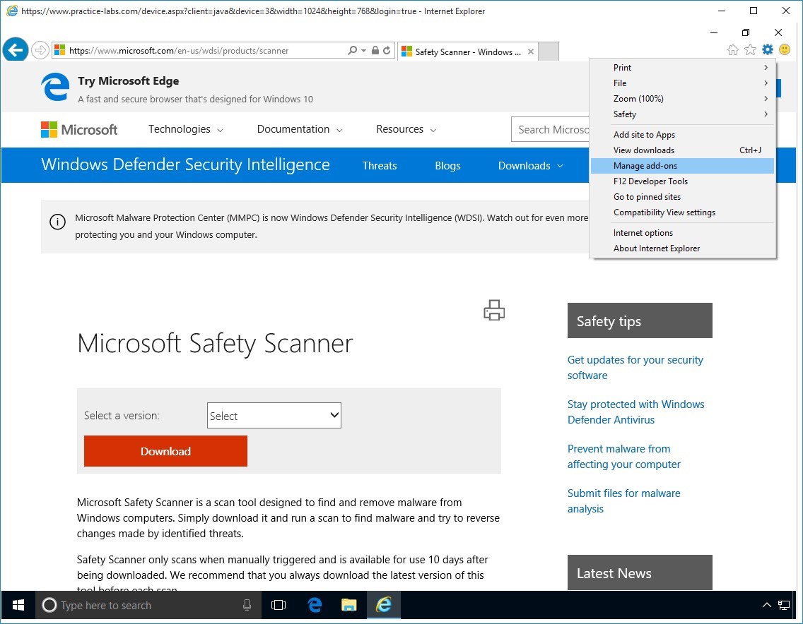Screen dimensions: 803x624
Task: Click the address bar dropdown arrow
Action: [363, 50]
